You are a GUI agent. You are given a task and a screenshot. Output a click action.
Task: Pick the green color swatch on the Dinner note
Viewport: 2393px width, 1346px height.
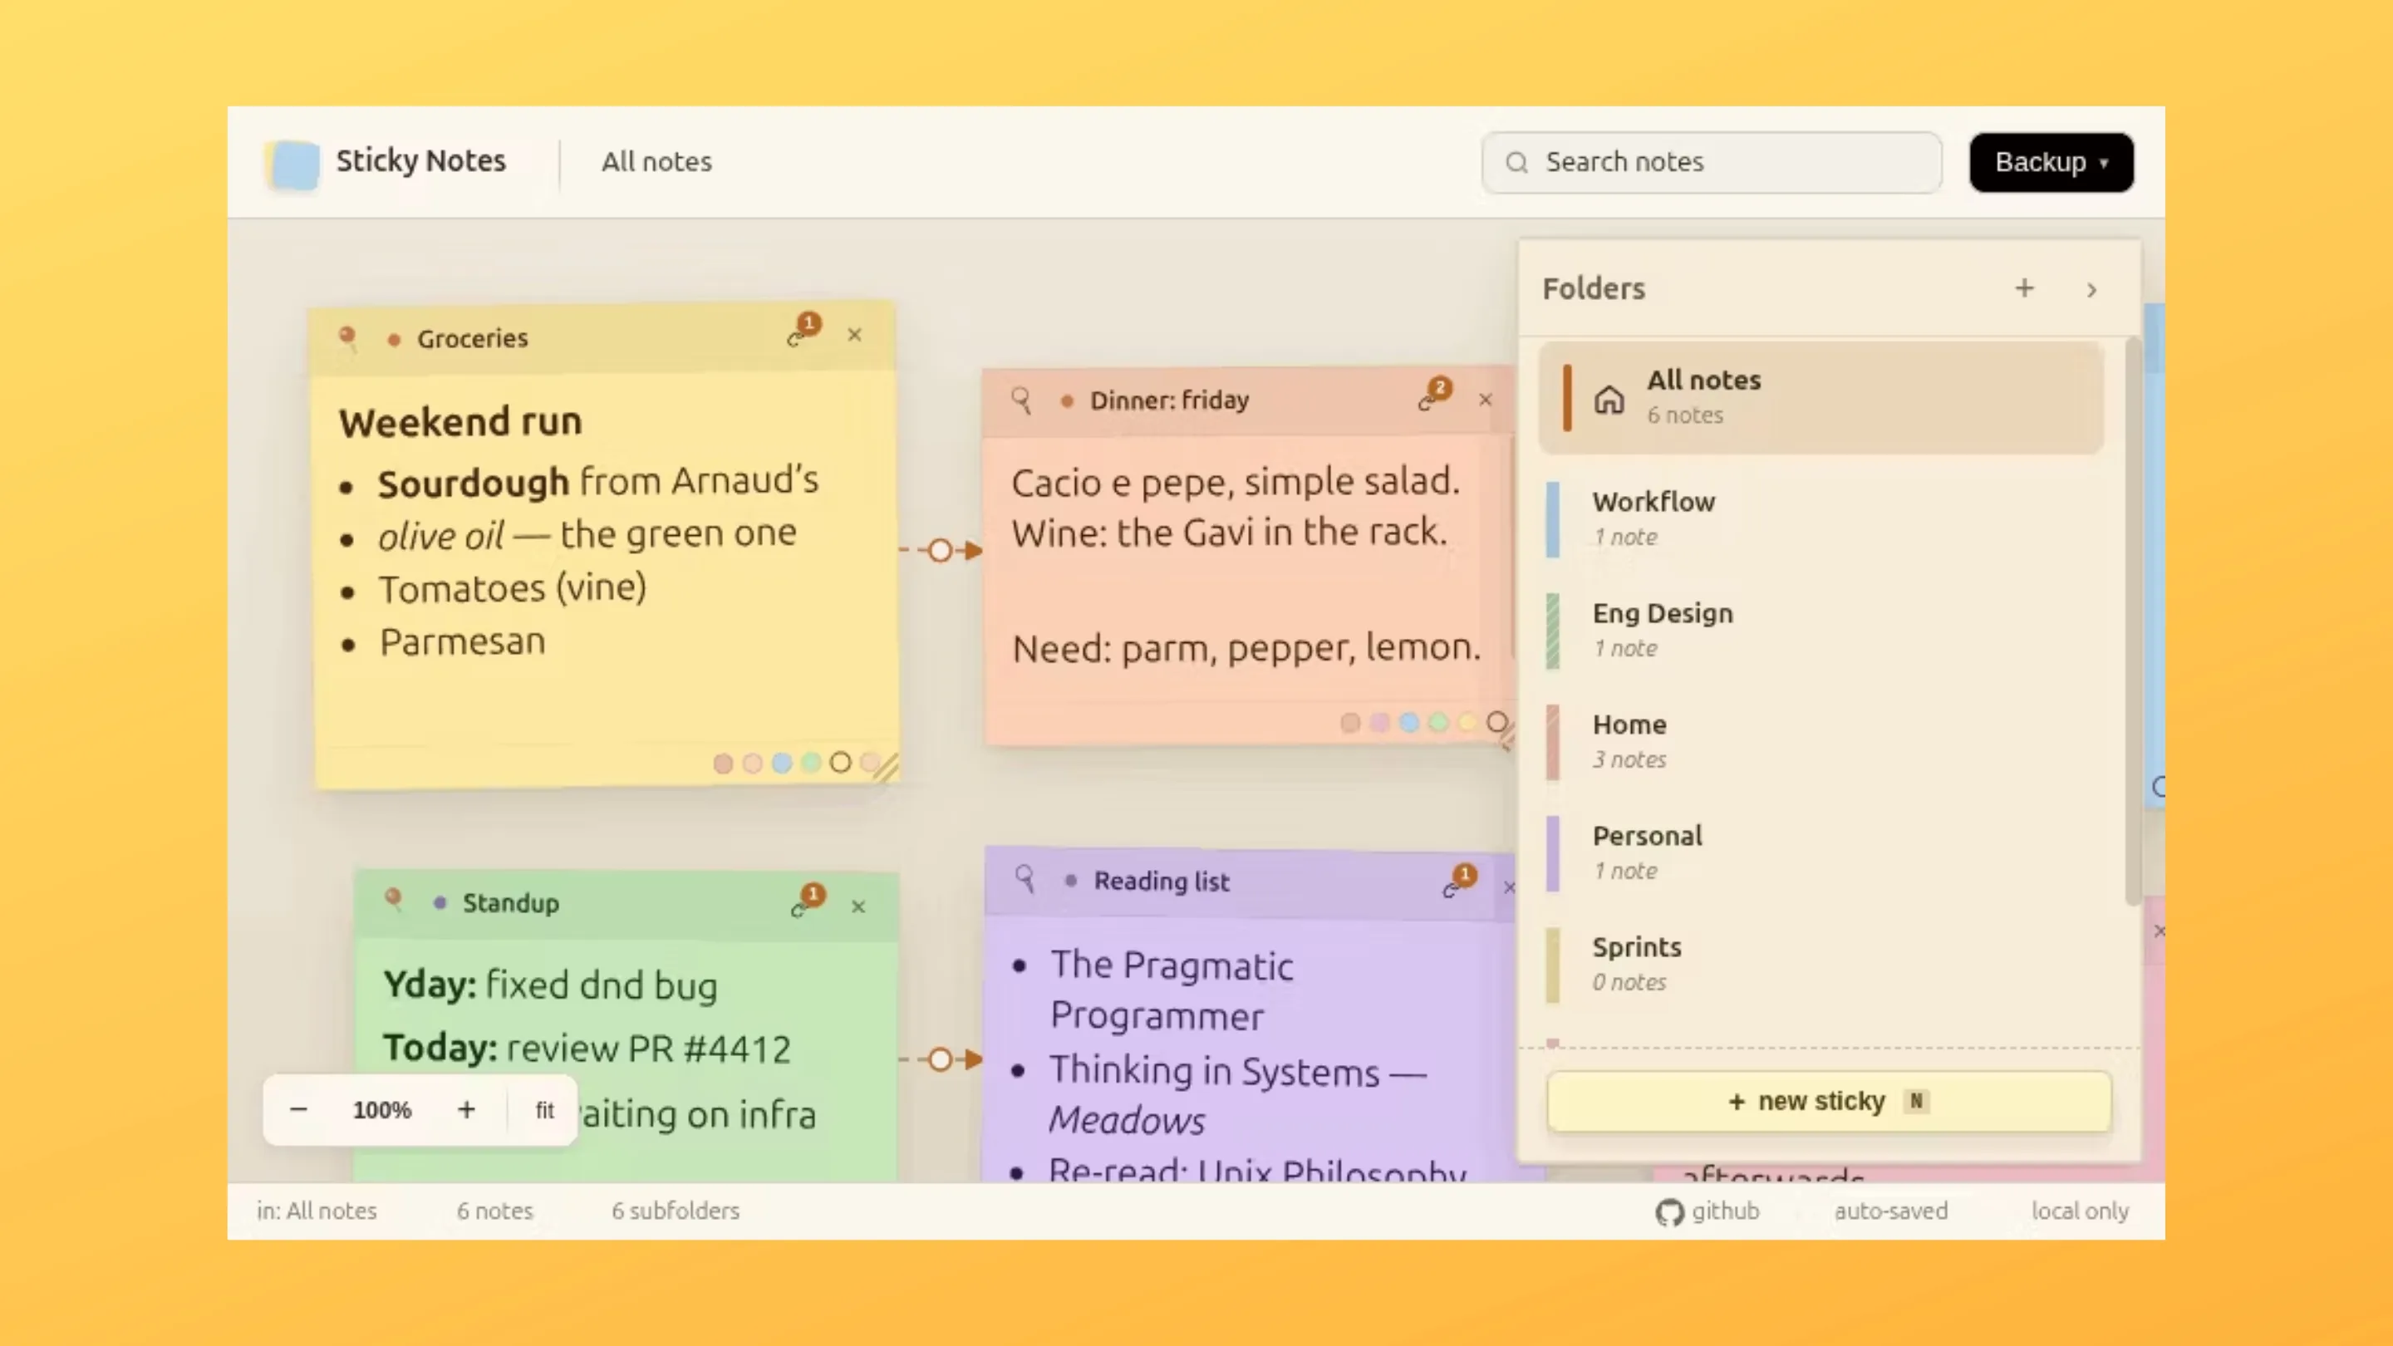coord(1438,723)
